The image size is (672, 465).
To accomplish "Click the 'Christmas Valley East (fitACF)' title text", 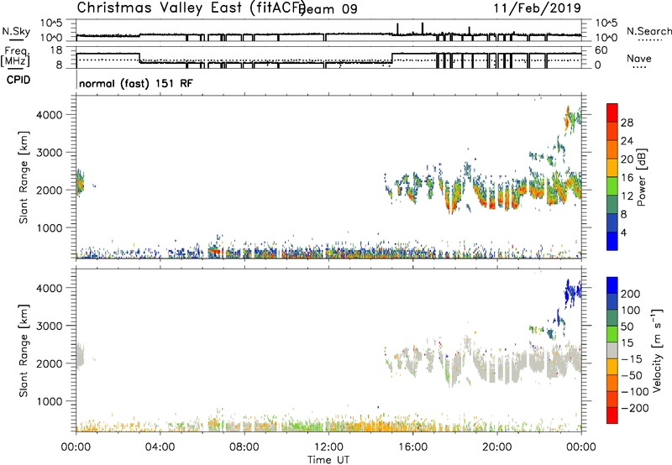I will click(192, 8).
